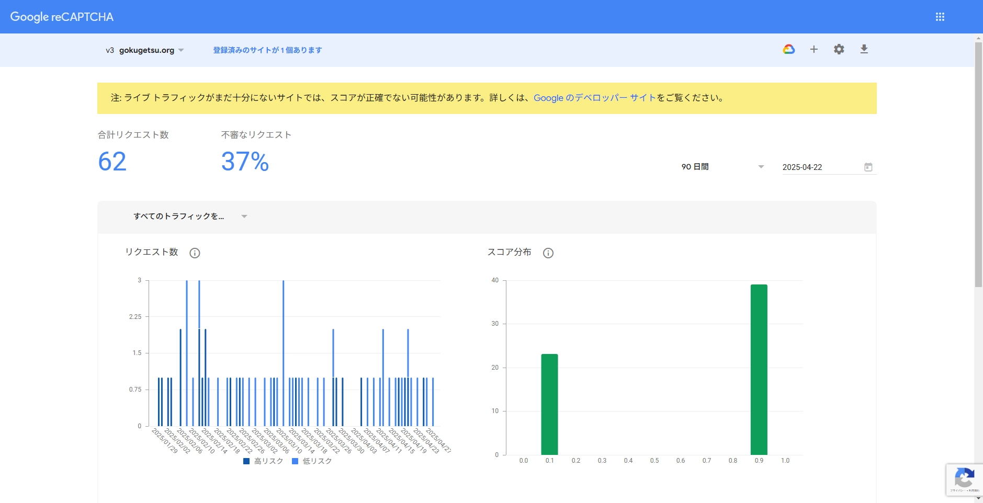Expand the すべてのトラフィックを... filter
This screenshot has height=503, width=983.
(x=190, y=216)
